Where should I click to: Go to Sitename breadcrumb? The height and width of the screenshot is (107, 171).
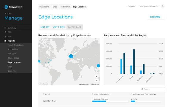tap(66, 7)
